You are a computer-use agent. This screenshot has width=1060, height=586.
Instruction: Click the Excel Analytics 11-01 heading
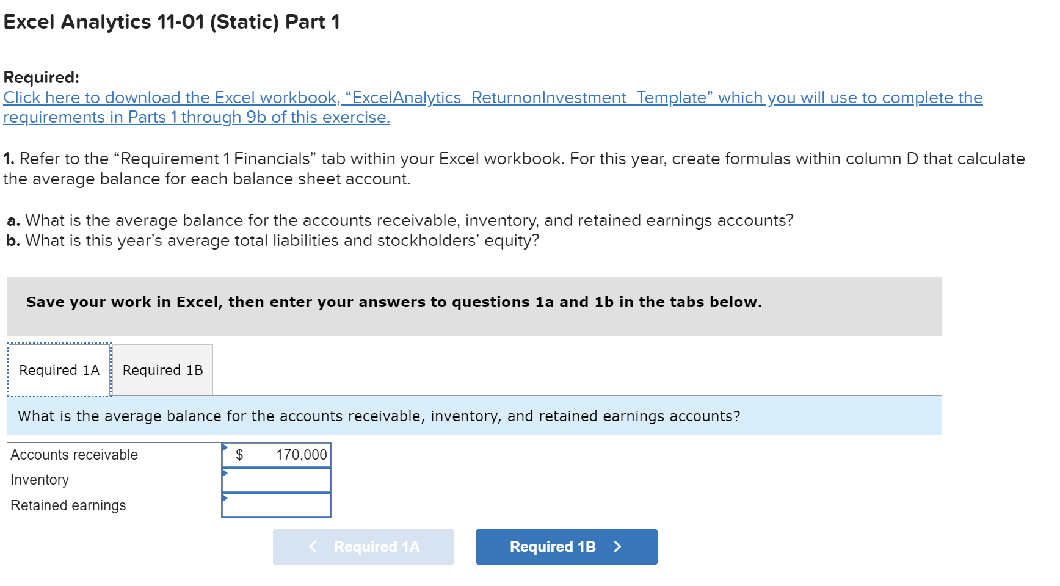pyautogui.click(x=171, y=22)
